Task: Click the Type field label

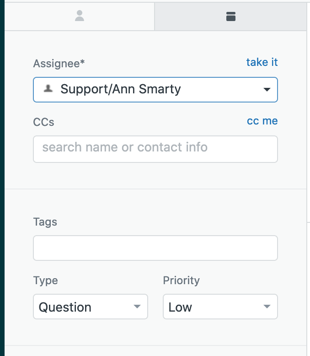Action: 45,280
